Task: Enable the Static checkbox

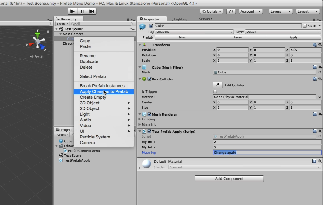Action: point(305,26)
